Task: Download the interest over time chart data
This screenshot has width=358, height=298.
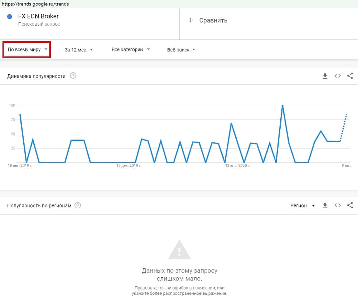Action: (x=325, y=76)
